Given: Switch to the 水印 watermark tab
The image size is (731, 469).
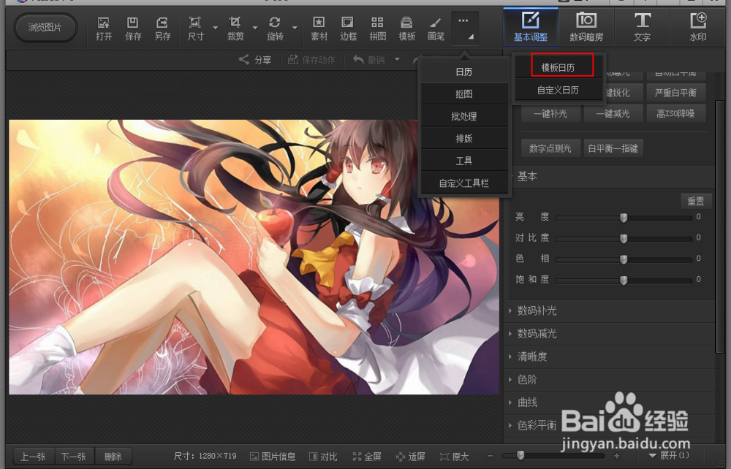Looking at the screenshot, I should 698,27.
